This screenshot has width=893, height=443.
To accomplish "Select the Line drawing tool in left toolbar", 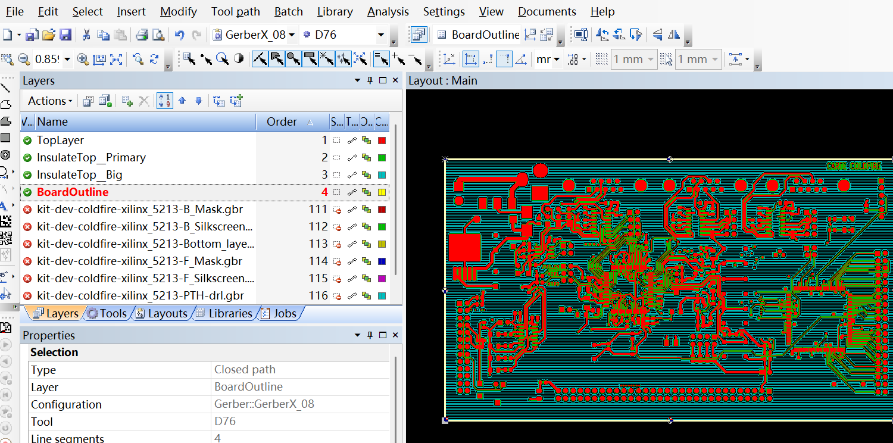I will pyautogui.click(x=5, y=88).
